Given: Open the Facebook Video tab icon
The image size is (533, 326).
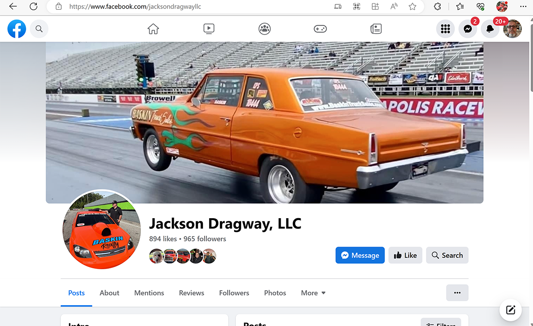Looking at the screenshot, I should tap(209, 29).
